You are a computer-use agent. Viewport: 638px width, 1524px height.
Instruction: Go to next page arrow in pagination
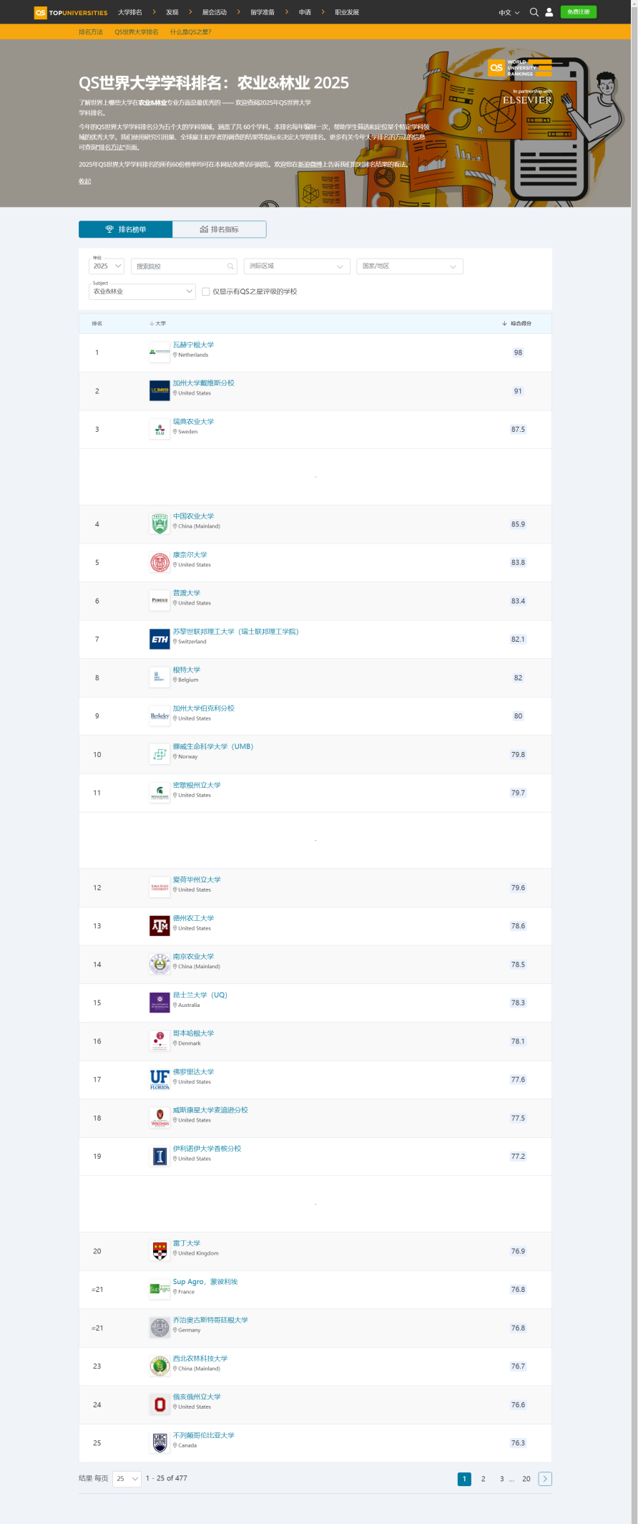[x=545, y=1479]
